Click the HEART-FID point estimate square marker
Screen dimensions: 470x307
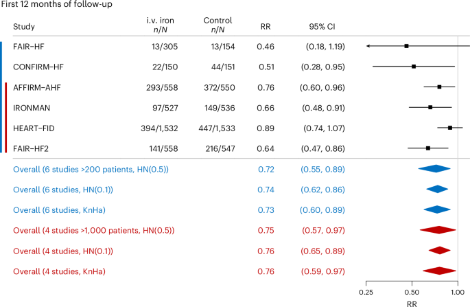click(x=450, y=128)
